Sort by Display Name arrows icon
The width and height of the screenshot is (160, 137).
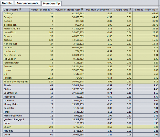[x=20, y=9]
